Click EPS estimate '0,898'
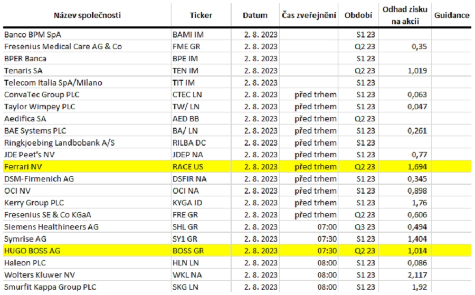The image size is (475, 295). 417,191
